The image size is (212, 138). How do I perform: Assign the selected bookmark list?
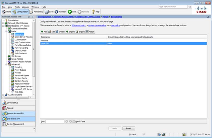(90, 32)
